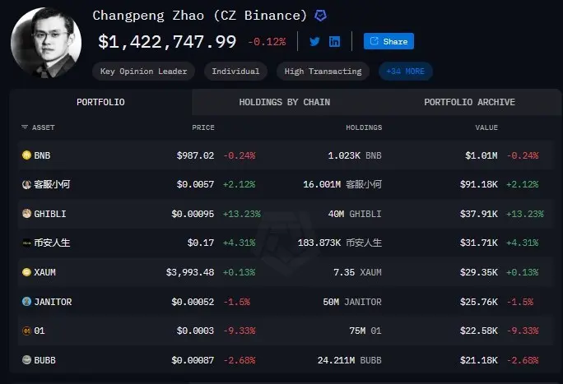Open the 币安人生 asset name

tap(52, 243)
